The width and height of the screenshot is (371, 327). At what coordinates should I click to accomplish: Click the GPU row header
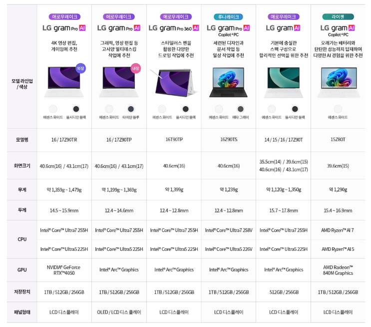pyautogui.click(x=22, y=270)
